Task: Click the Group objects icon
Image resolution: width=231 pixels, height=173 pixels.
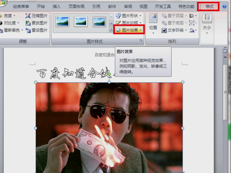Action: [191, 23]
